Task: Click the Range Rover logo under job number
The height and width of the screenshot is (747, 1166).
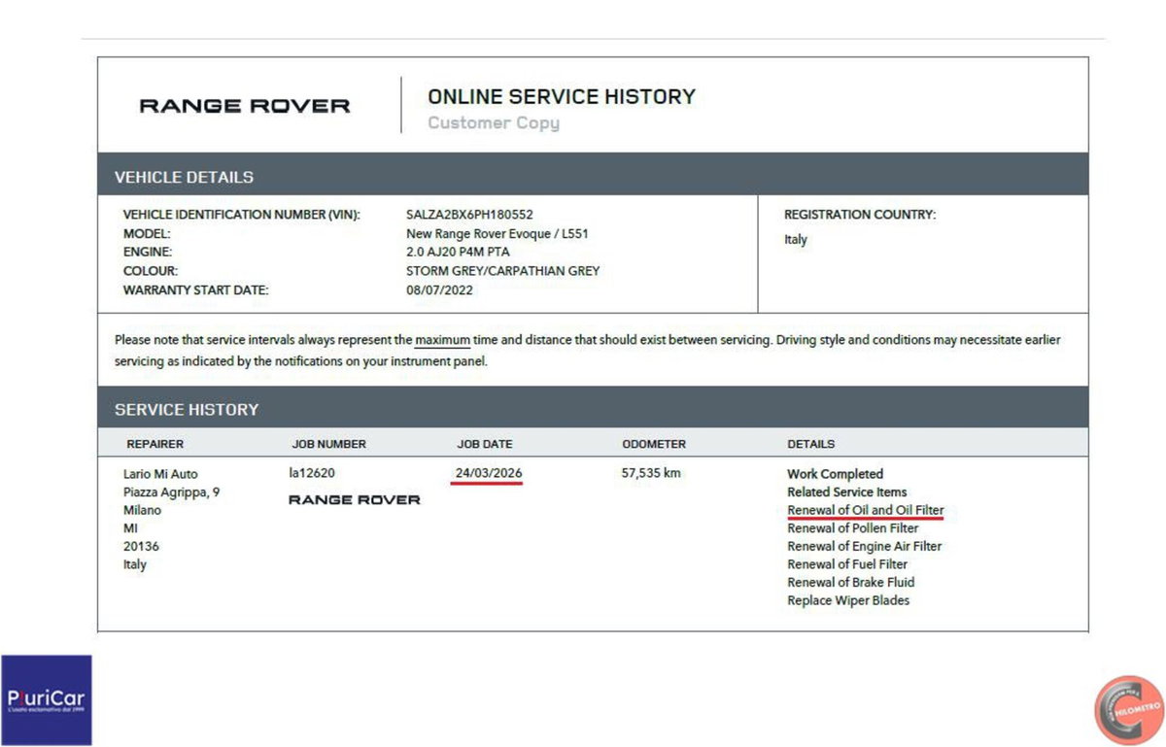Action: click(x=355, y=499)
